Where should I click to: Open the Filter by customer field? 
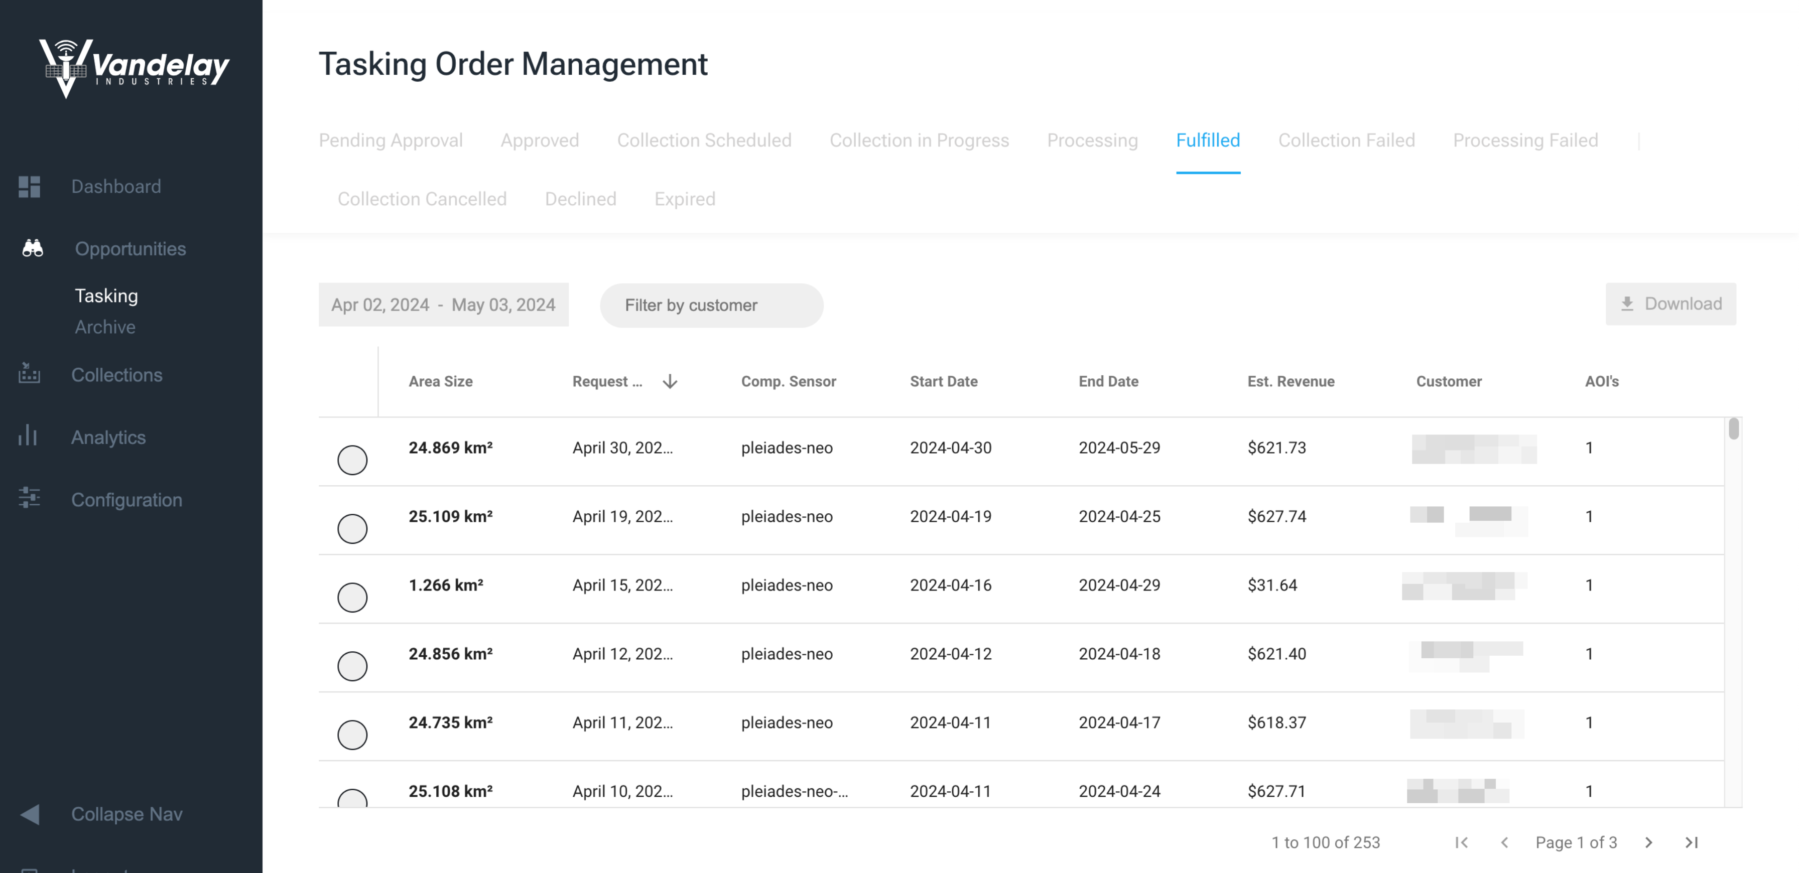[711, 305]
